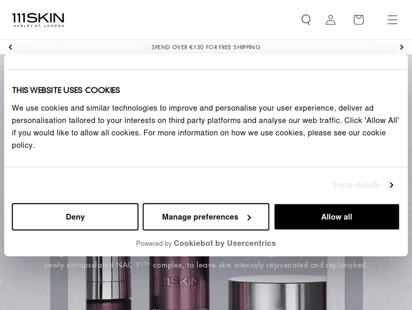
Task: Show previous announcement with left arrow
Action: pyautogui.click(x=10, y=47)
